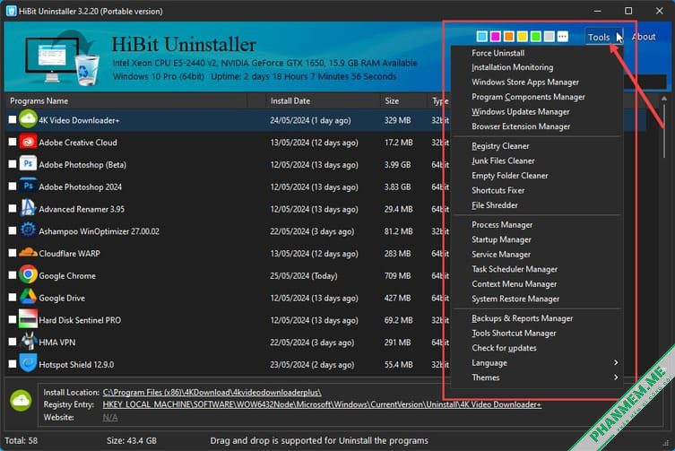This screenshot has height=451, width=675.
Task: Expand the Language submenu
Action: [x=537, y=363]
